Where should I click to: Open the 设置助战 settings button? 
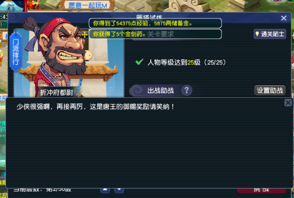[x=270, y=90]
